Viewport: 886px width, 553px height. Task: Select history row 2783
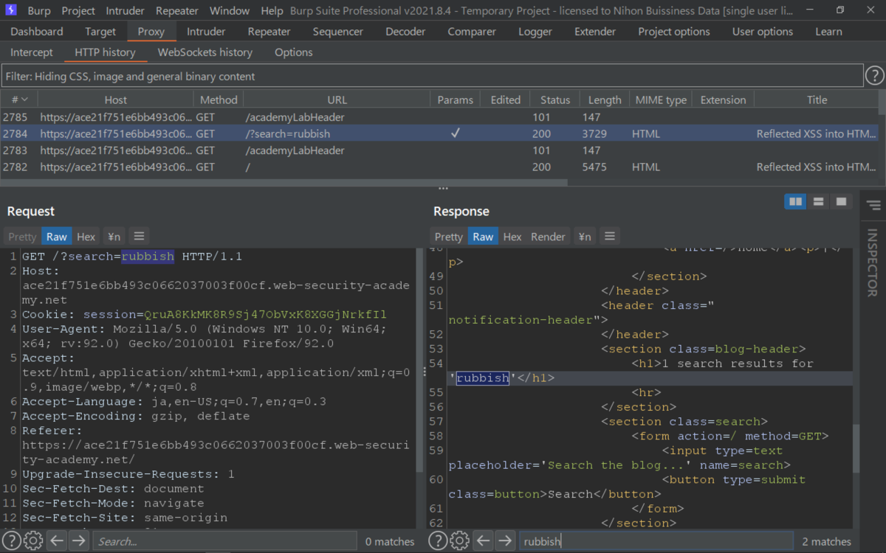pyautogui.click(x=439, y=150)
